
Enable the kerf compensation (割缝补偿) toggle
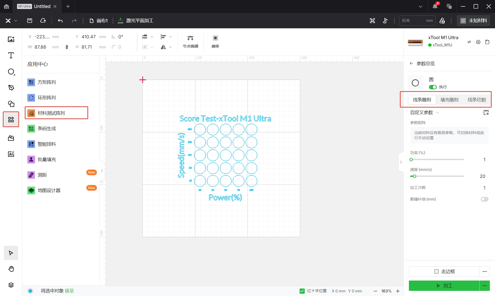[484, 199]
